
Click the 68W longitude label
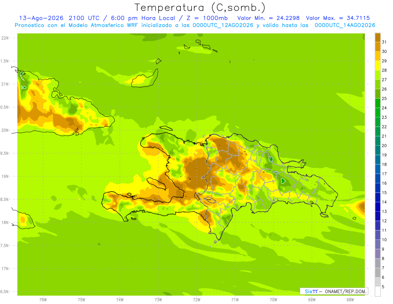[x=350, y=299]
